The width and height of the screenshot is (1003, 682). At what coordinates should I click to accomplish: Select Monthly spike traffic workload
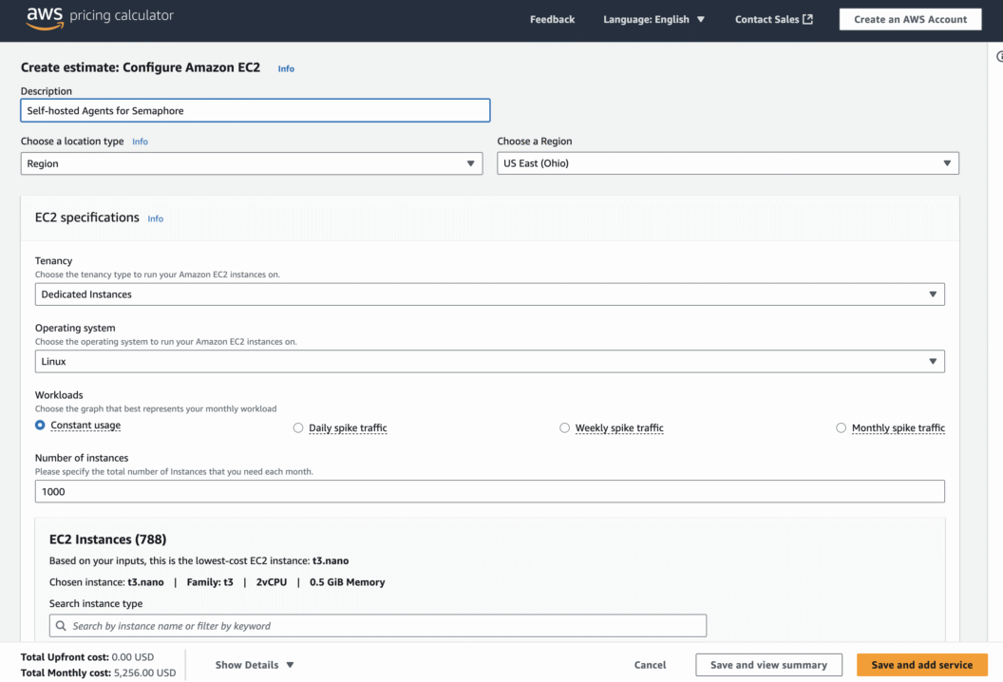(842, 428)
